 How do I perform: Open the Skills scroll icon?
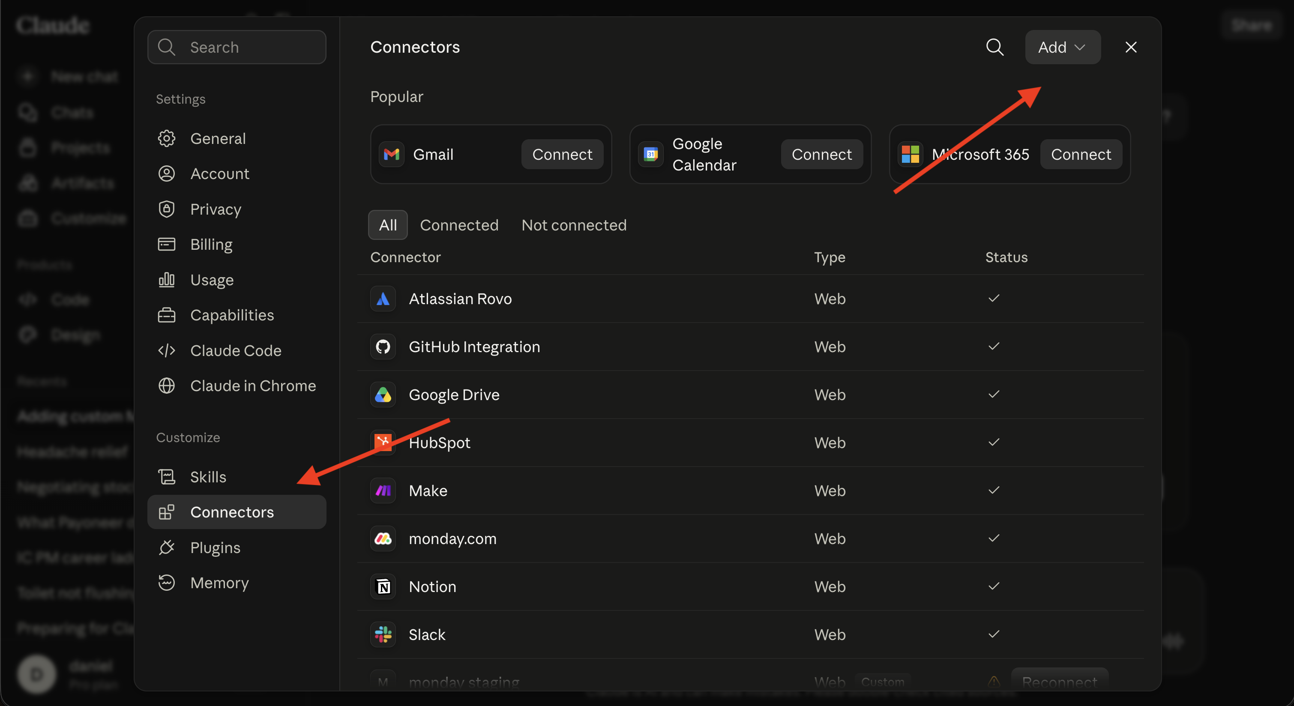pyautogui.click(x=166, y=476)
